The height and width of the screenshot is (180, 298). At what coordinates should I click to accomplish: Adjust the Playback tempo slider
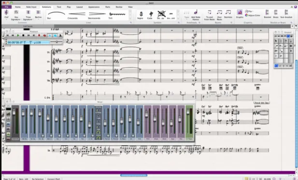[57, 42]
